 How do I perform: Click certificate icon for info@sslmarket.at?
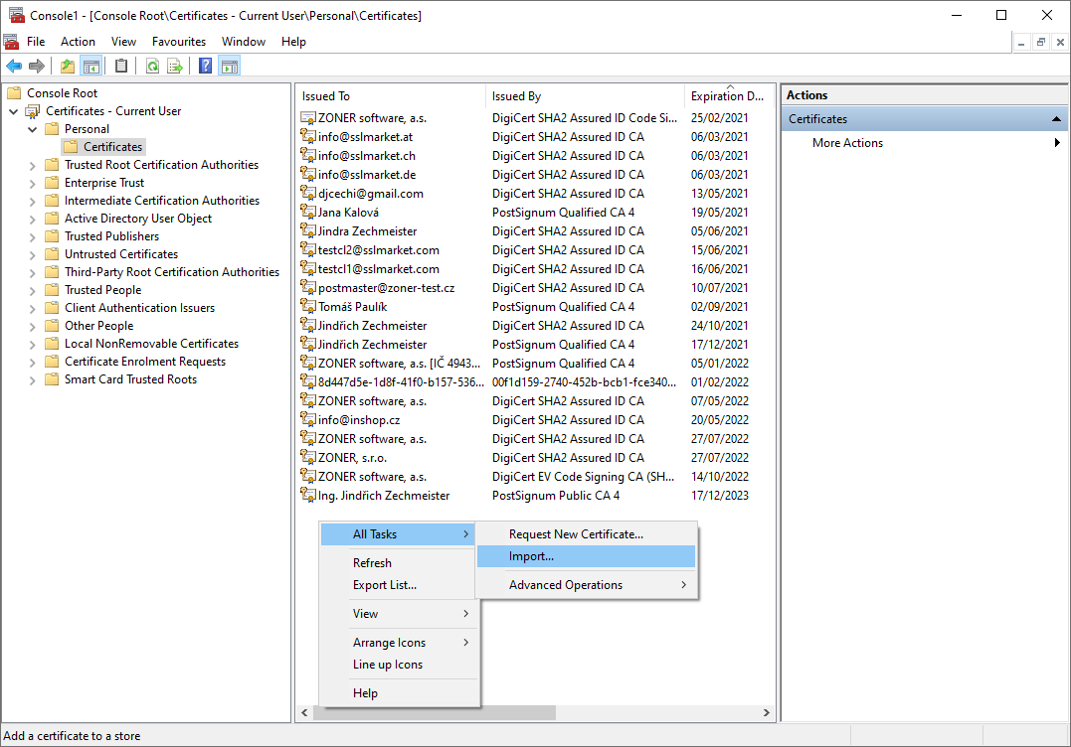point(308,136)
